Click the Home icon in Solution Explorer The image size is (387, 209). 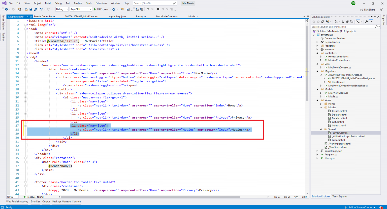(x=322, y=22)
